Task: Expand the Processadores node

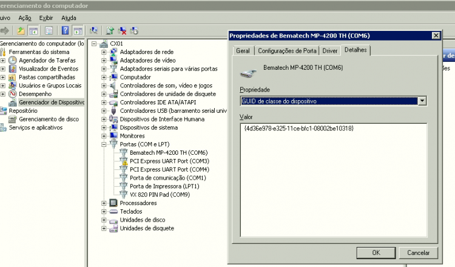Action: (x=104, y=203)
